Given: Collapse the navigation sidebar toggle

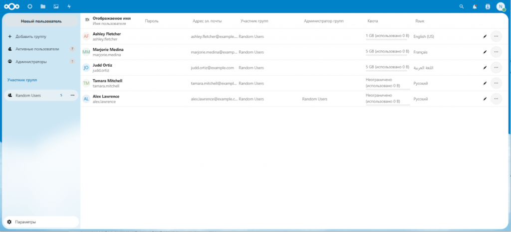Looking at the screenshot, I should (x=87, y=19).
